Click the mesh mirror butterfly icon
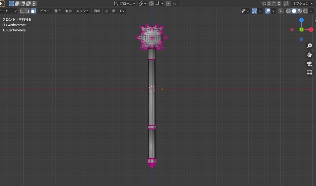This screenshot has width=316, height=186. 264,3
